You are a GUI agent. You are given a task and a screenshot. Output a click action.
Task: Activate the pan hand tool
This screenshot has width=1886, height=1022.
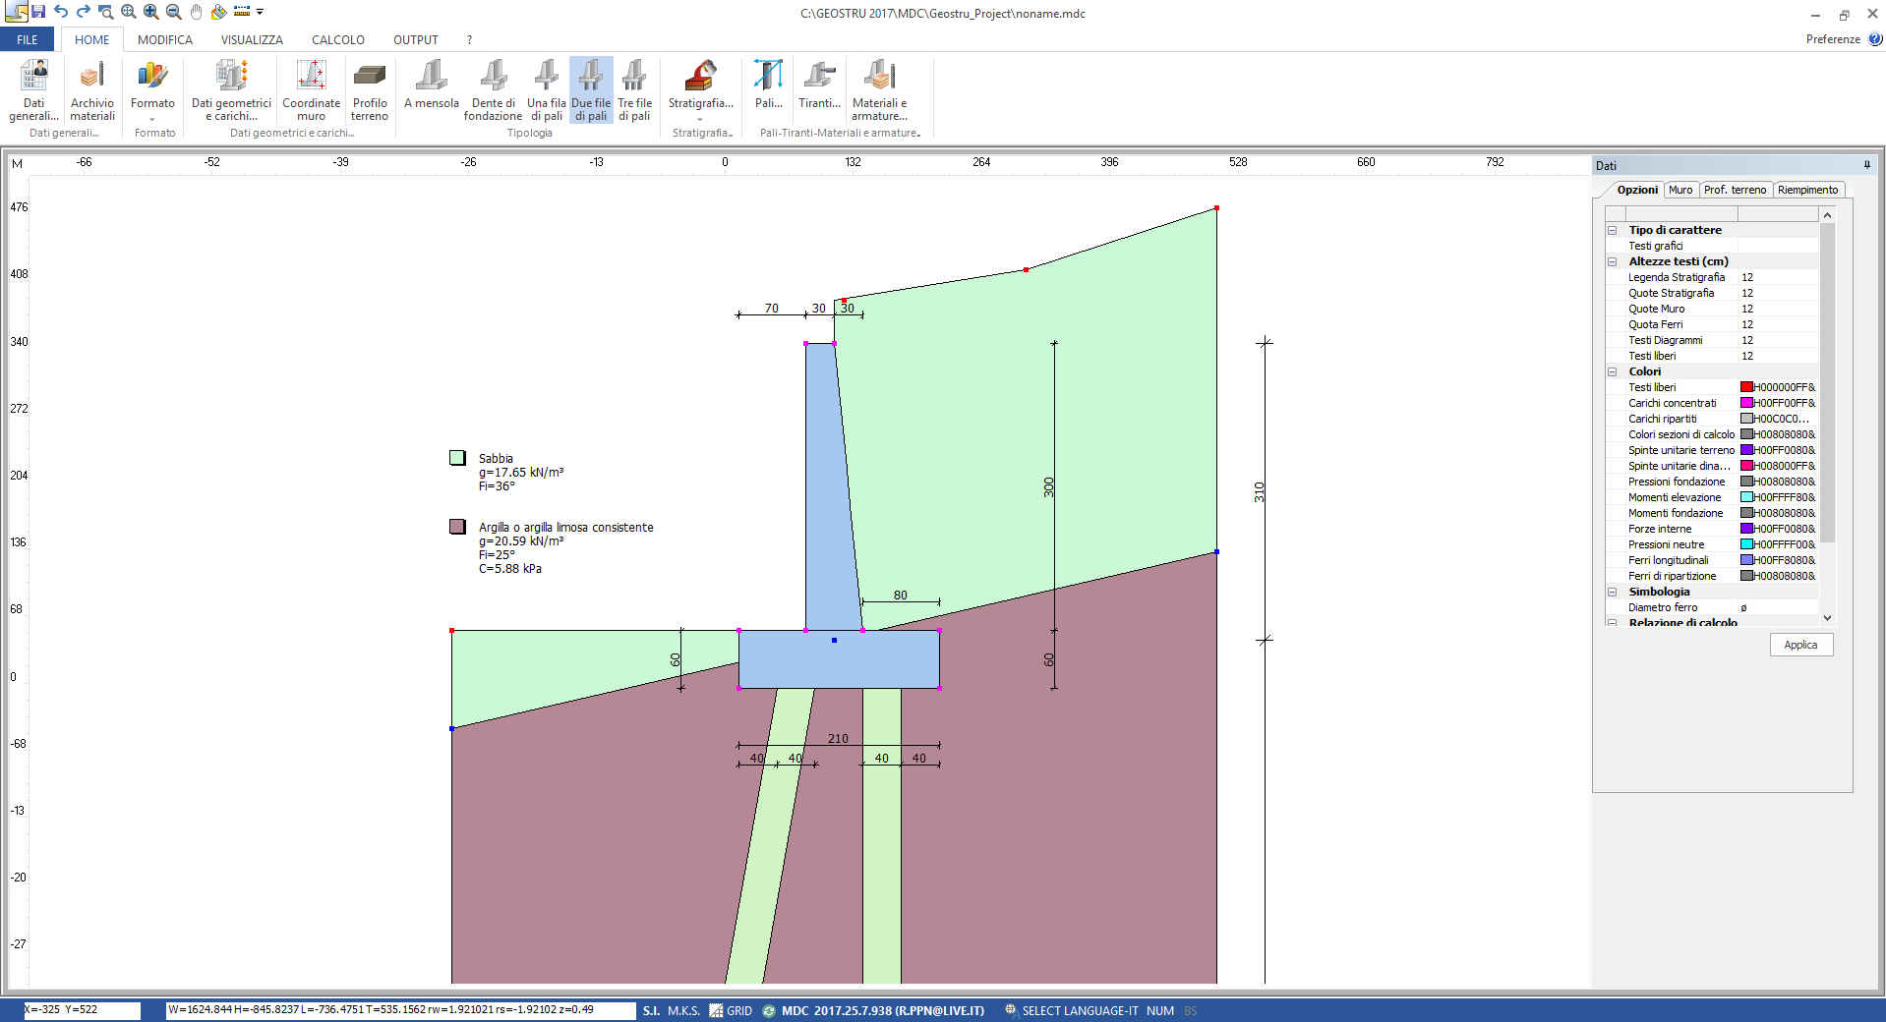[x=197, y=12]
